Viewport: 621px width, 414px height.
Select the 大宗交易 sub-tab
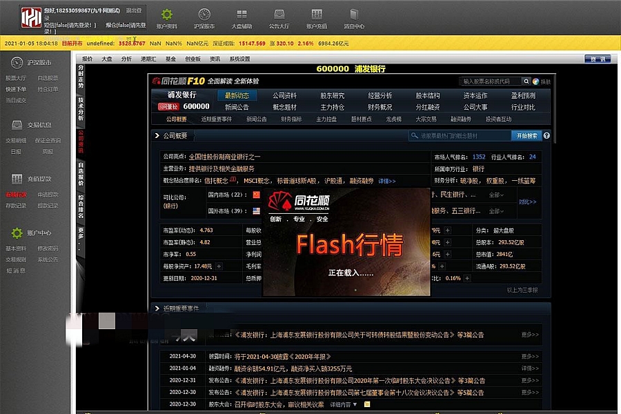point(426,119)
